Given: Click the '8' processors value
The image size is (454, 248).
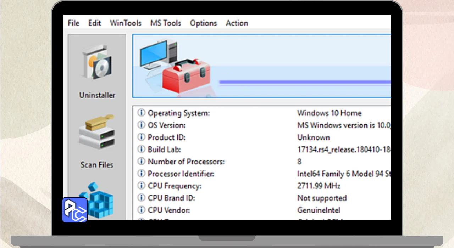Looking at the screenshot, I should tap(299, 162).
